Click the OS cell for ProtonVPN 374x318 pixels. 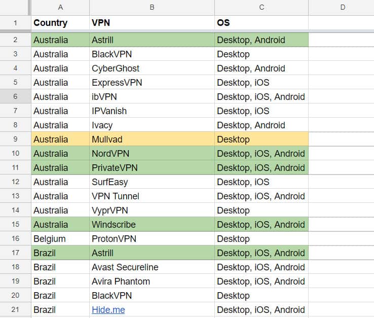tap(261, 238)
